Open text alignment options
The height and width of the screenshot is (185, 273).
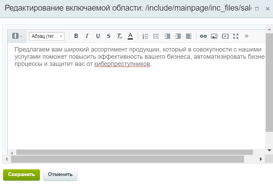tap(189, 36)
